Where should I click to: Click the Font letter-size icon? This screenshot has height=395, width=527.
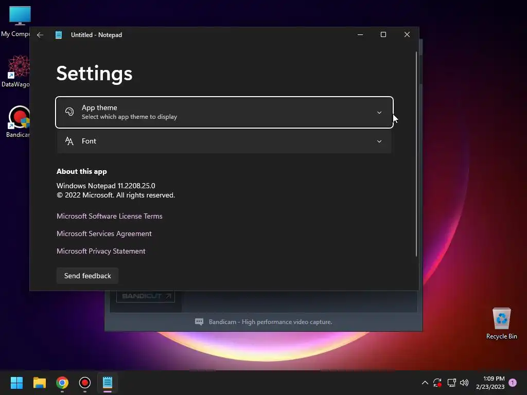69,141
